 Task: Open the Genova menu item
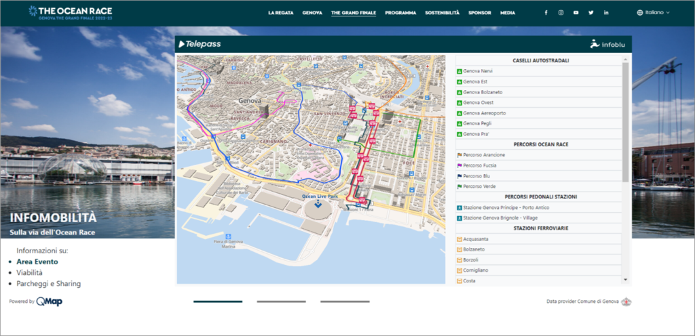point(312,13)
